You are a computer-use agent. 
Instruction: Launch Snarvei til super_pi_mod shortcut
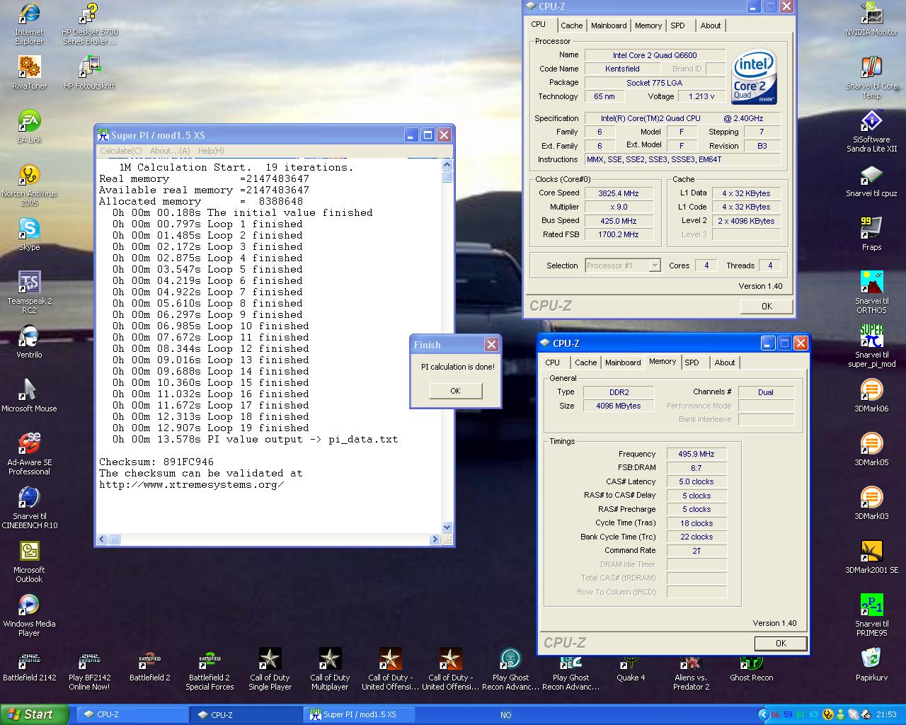871,346
